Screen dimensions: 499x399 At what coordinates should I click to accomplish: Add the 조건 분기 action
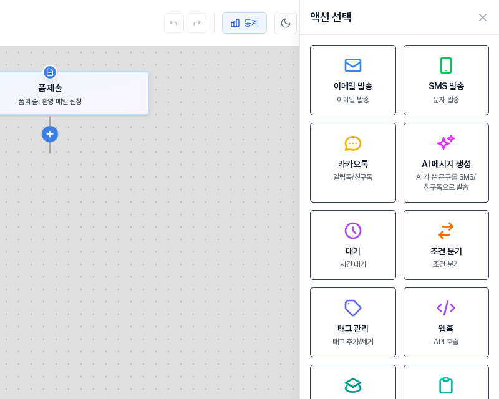click(x=446, y=245)
